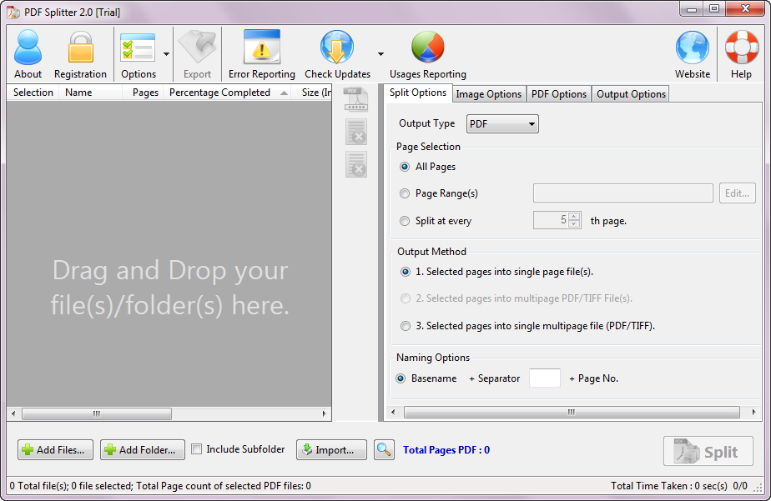
Task: Open the Website globe icon
Action: [x=692, y=48]
